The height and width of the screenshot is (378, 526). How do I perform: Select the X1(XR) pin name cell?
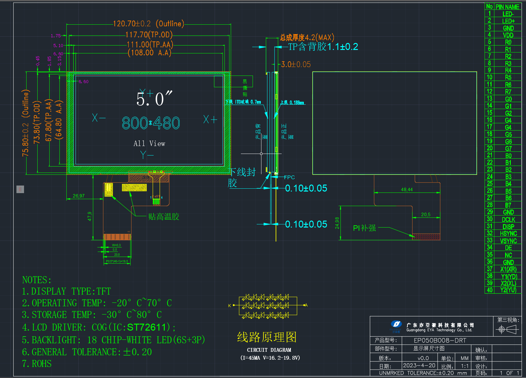point(508,269)
